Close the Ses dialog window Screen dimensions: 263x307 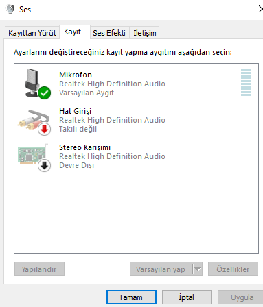point(260,9)
